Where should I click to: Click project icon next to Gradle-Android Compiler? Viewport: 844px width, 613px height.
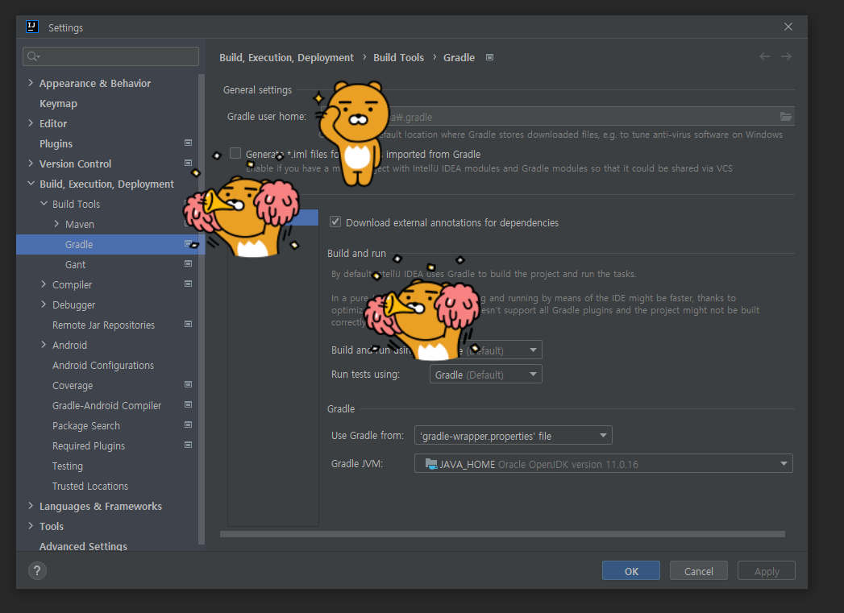point(189,404)
